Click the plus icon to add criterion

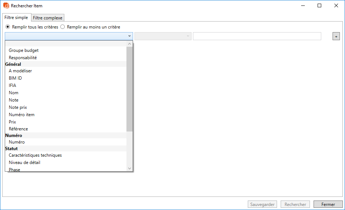point(336,36)
